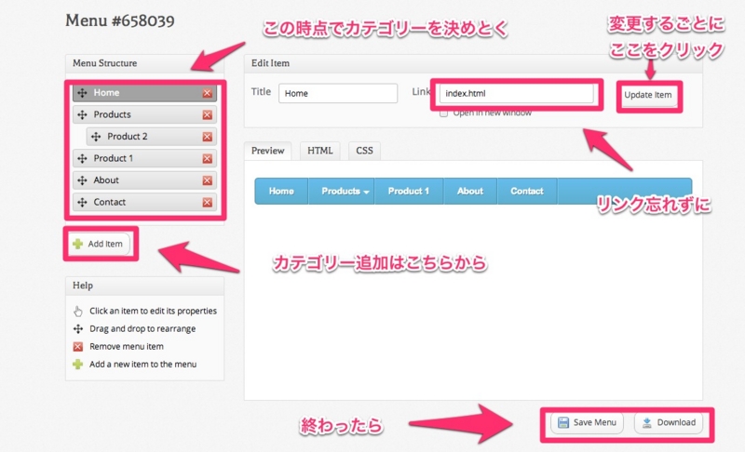This screenshot has width=745, height=452.
Task: Click "Remove menu item" help text
Action: click(x=127, y=347)
